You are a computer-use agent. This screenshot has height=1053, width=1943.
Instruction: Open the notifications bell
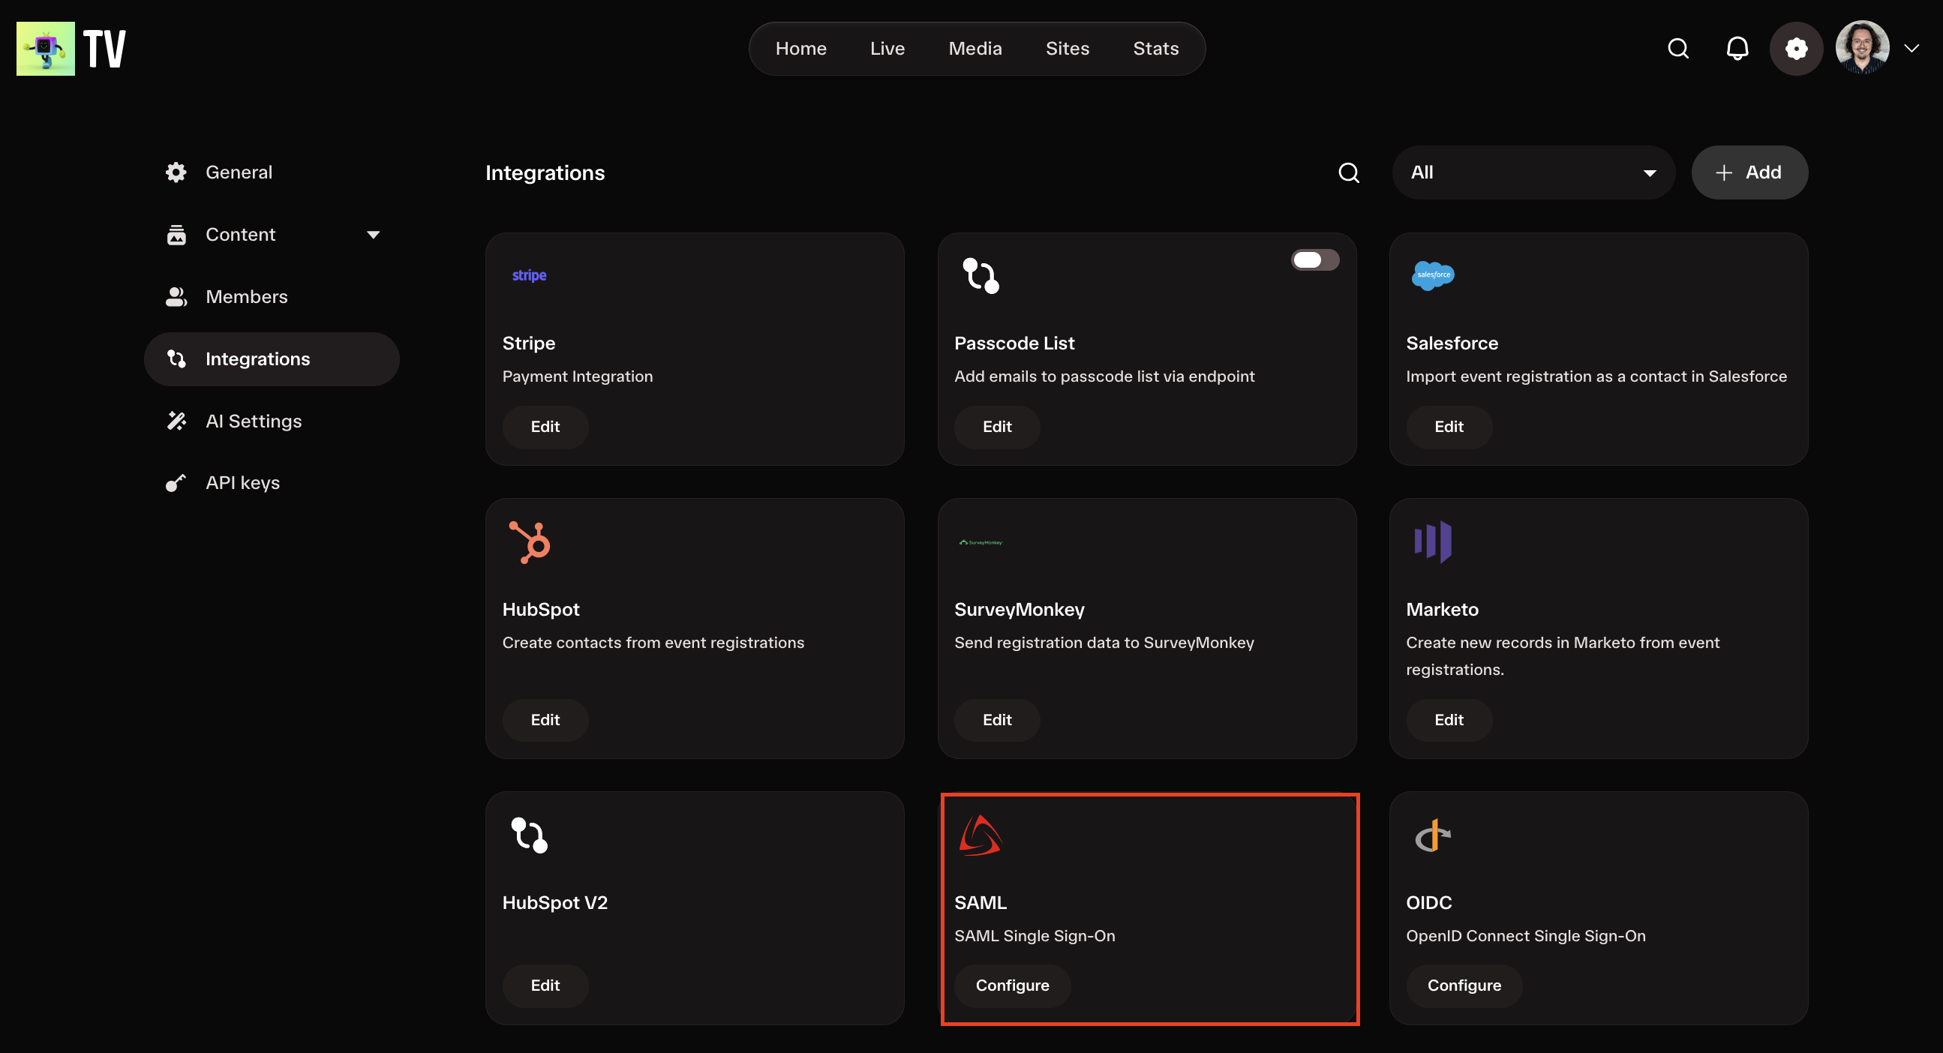[x=1737, y=48]
